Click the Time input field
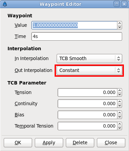The width and height of the screenshot is (129, 151). (77, 36)
